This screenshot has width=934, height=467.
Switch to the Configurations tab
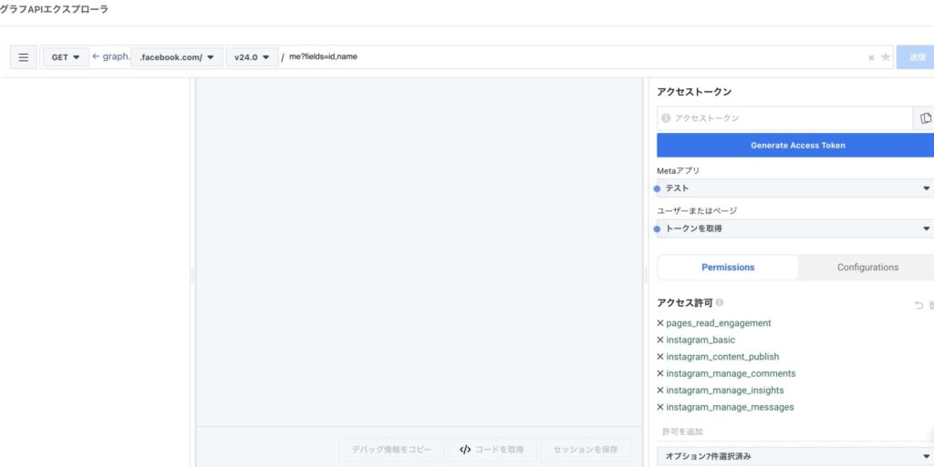pos(867,268)
